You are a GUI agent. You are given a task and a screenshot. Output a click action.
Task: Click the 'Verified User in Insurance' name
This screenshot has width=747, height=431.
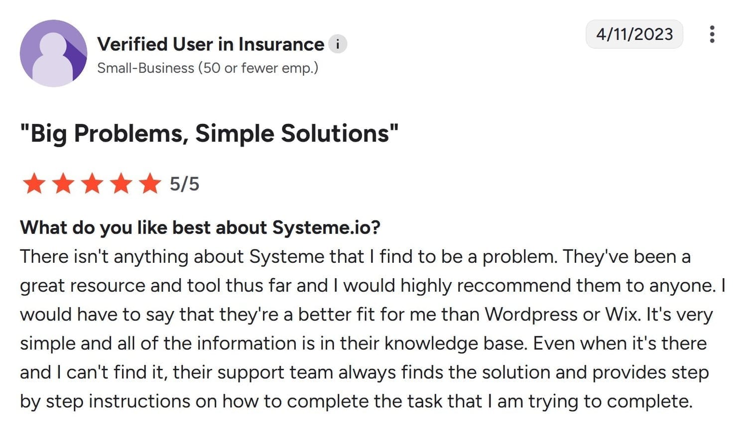click(x=210, y=44)
